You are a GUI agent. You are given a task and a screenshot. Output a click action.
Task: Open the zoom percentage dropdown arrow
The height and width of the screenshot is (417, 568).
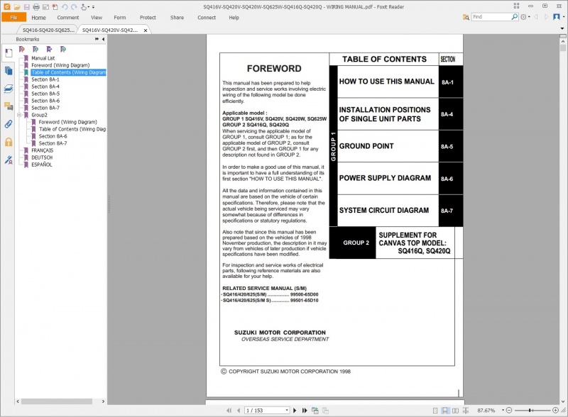pos(503,410)
